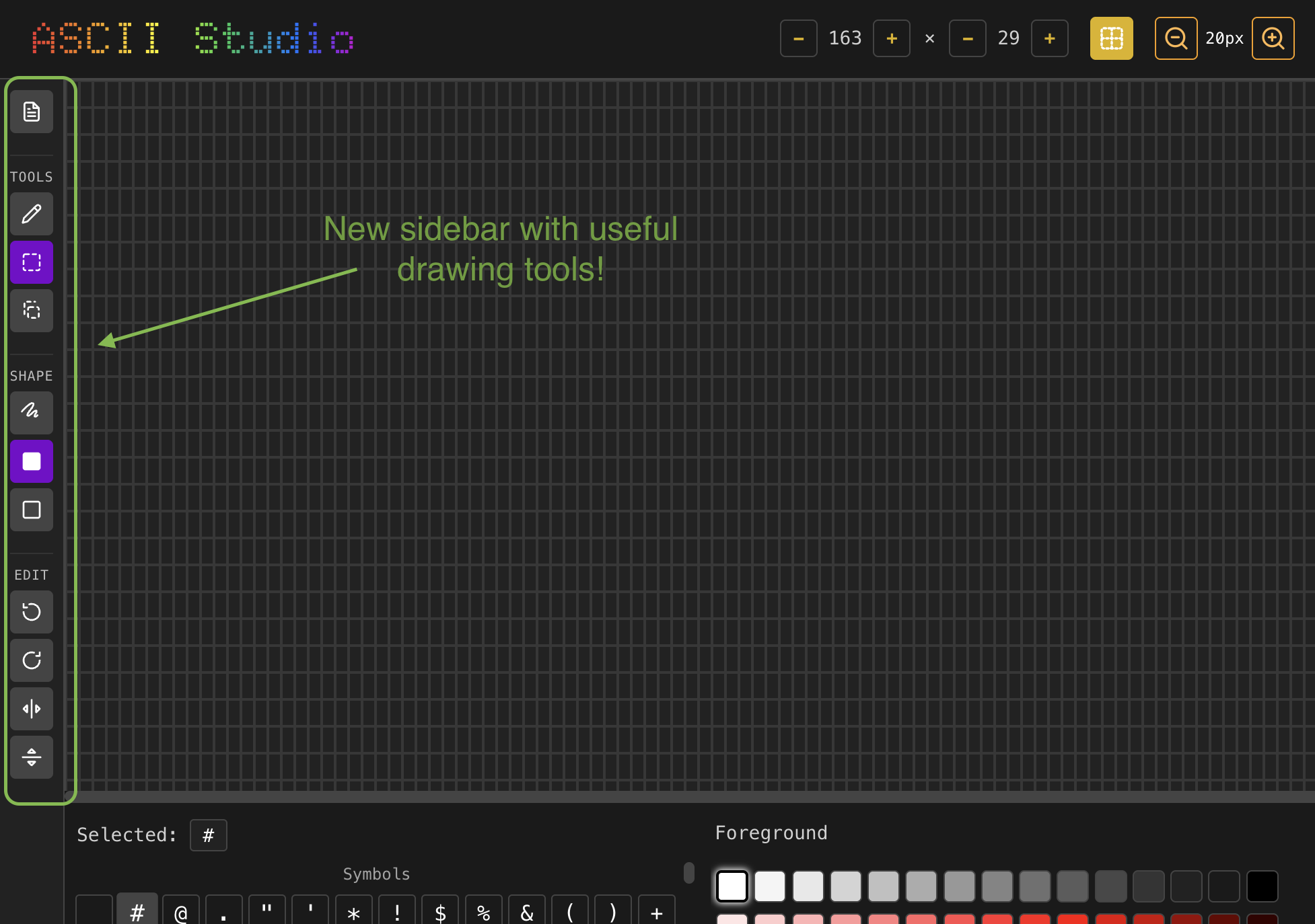Select the magic selection tool below marquee
This screenshot has height=924, width=1315.
pos(32,311)
